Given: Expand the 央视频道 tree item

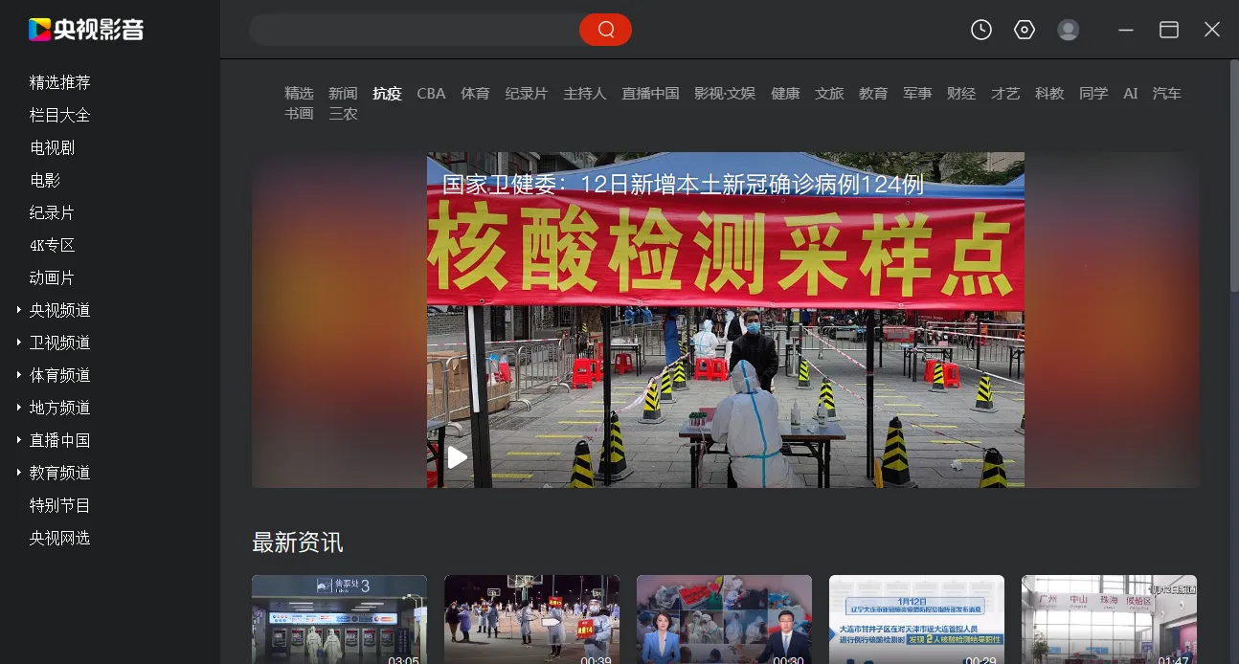Looking at the screenshot, I should 19,310.
